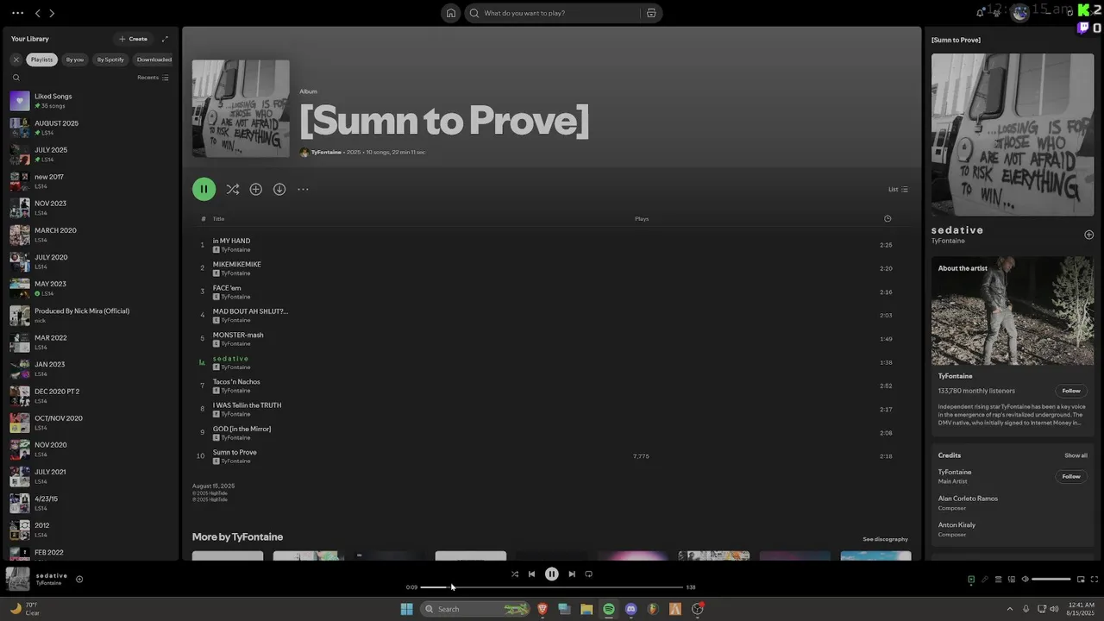The height and width of the screenshot is (621, 1104).
Task: Follow TyFontaine in About the artist
Action: (x=1070, y=391)
